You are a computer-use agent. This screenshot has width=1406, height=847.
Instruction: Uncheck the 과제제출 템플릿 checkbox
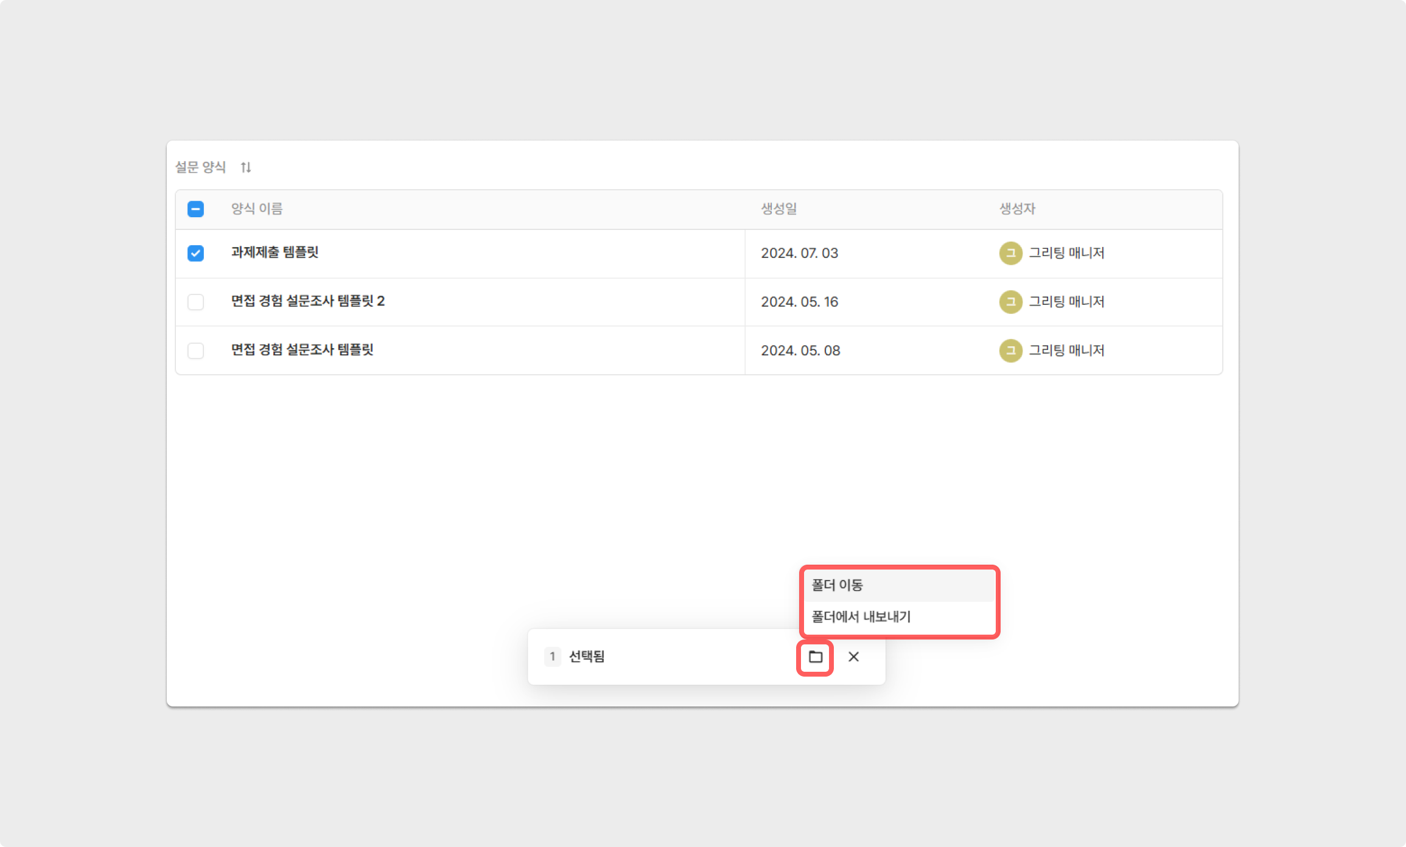tap(195, 253)
